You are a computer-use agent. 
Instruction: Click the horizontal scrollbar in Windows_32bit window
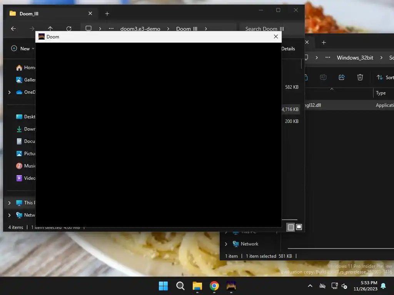click(341, 249)
